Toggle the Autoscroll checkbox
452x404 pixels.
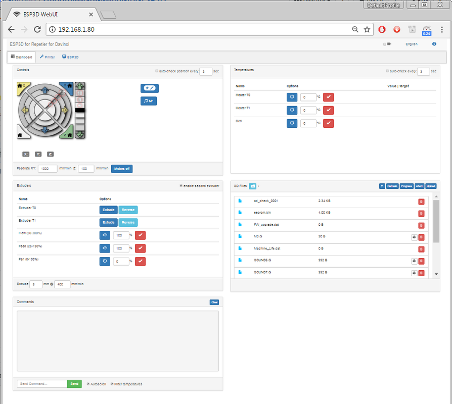(88, 384)
